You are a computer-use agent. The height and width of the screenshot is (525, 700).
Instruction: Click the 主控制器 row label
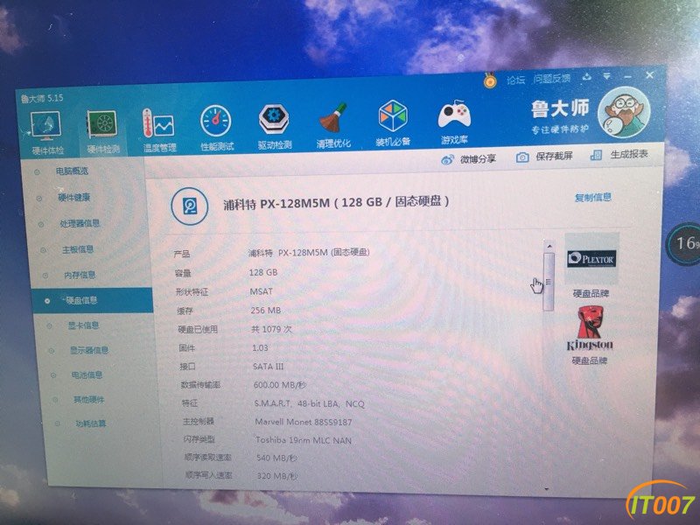[x=199, y=422]
